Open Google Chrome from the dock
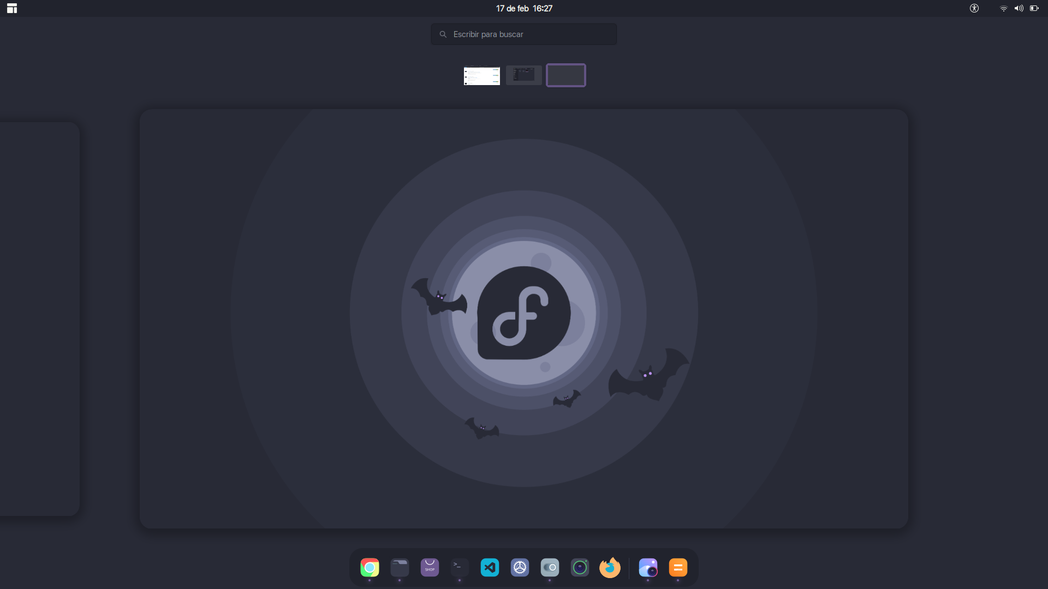The width and height of the screenshot is (1048, 589). [x=370, y=567]
